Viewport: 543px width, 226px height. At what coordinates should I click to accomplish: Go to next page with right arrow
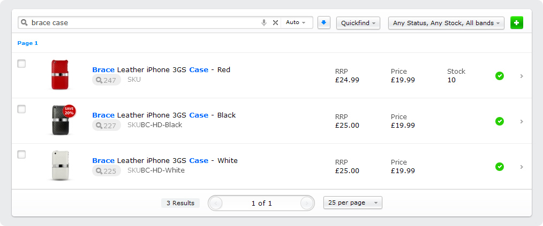coord(306,203)
